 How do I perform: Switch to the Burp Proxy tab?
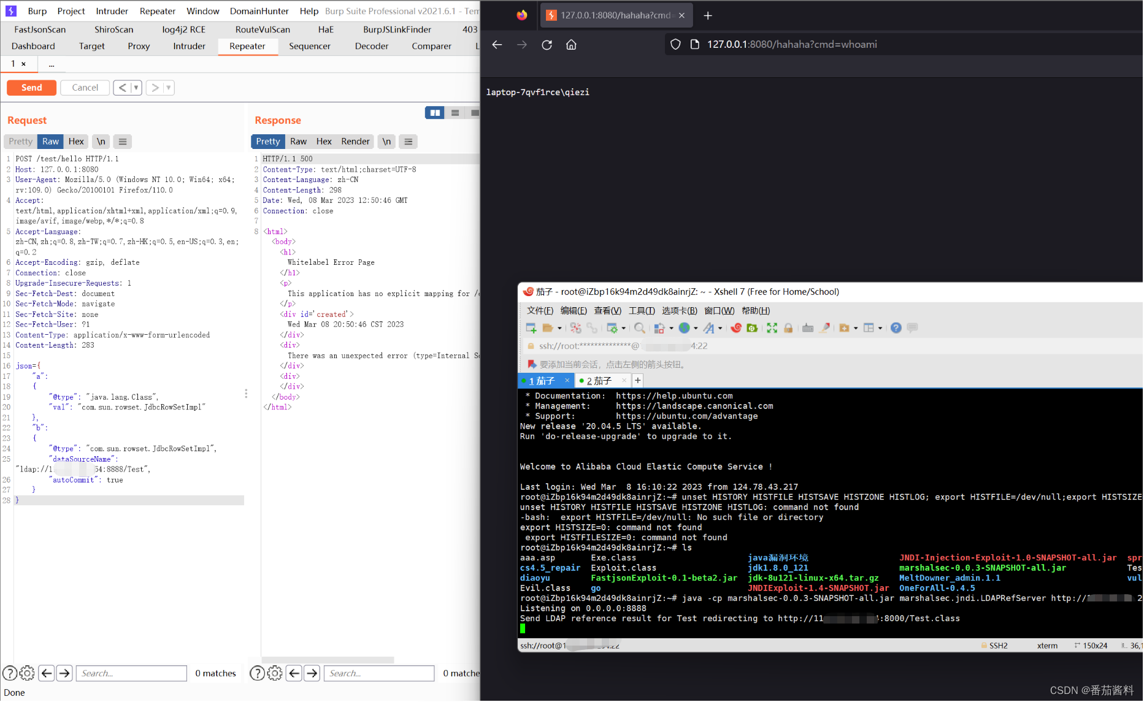pos(139,46)
